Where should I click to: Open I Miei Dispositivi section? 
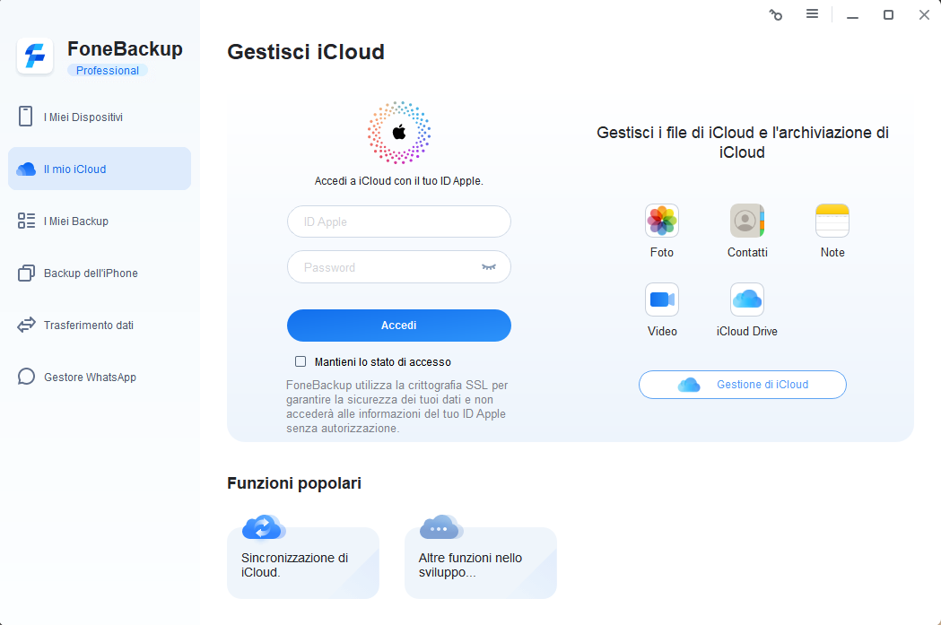click(100, 117)
